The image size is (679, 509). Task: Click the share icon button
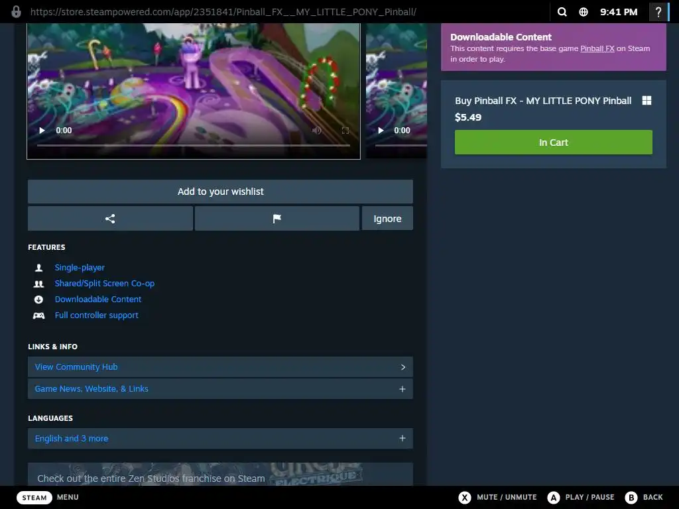click(110, 219)
